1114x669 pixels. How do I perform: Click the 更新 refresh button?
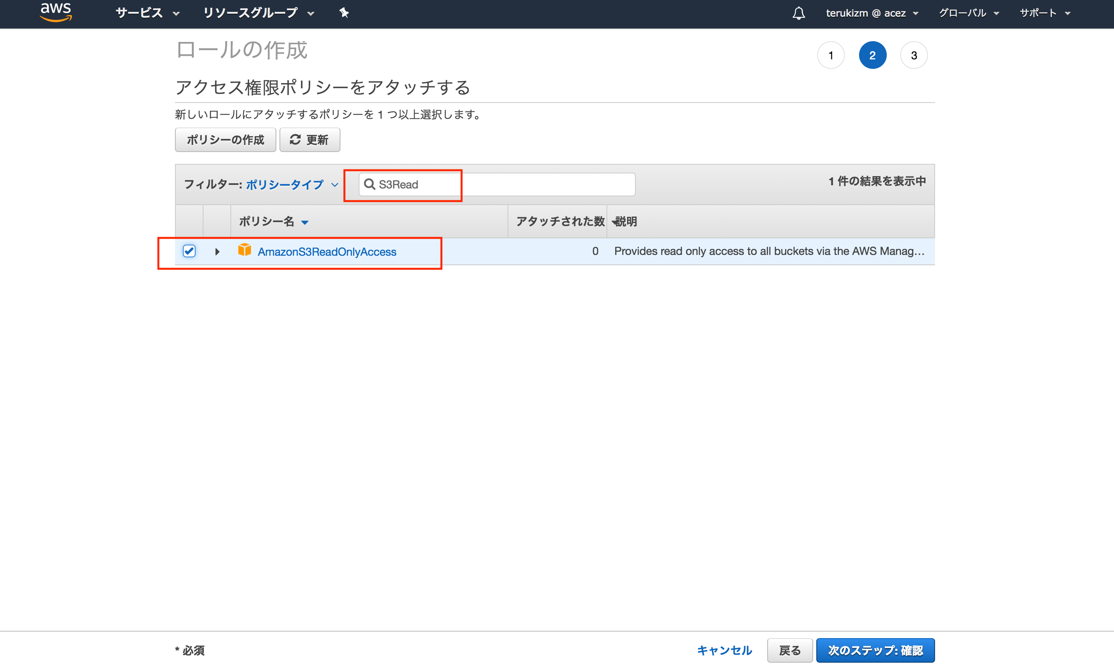(310, 140)
